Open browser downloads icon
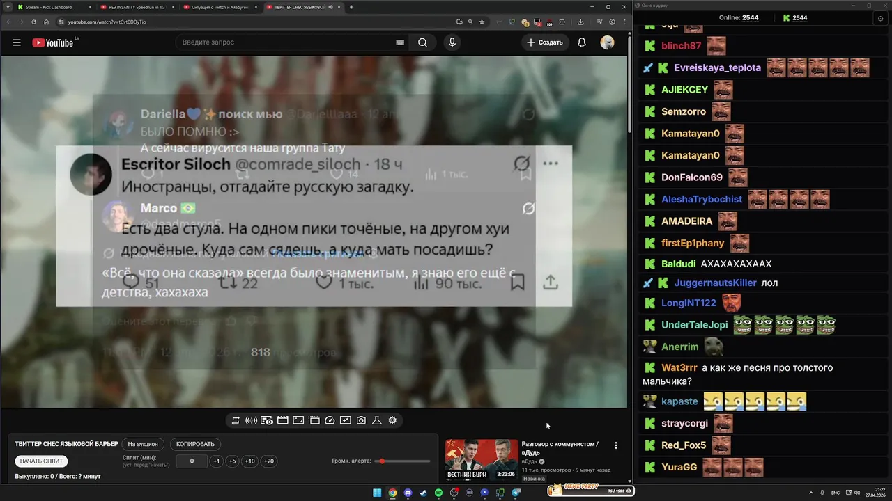Viewport: 892px width, 501px height. (580, 22)
